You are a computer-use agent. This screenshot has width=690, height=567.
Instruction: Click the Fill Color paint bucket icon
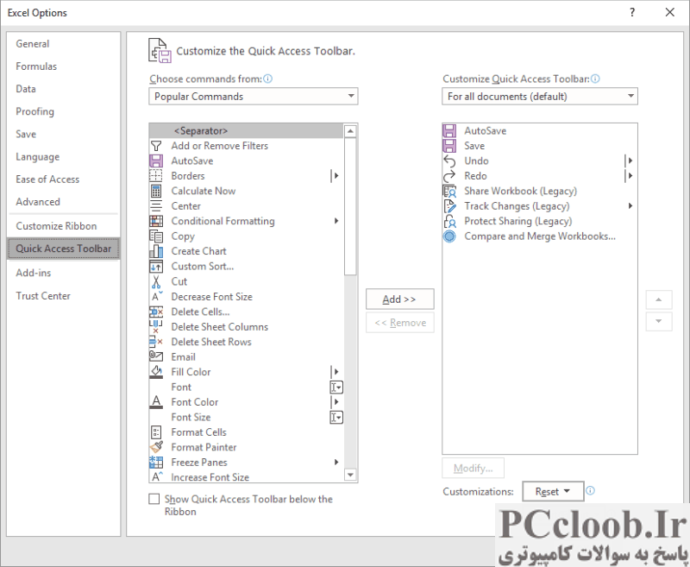[x=156, y=372]
